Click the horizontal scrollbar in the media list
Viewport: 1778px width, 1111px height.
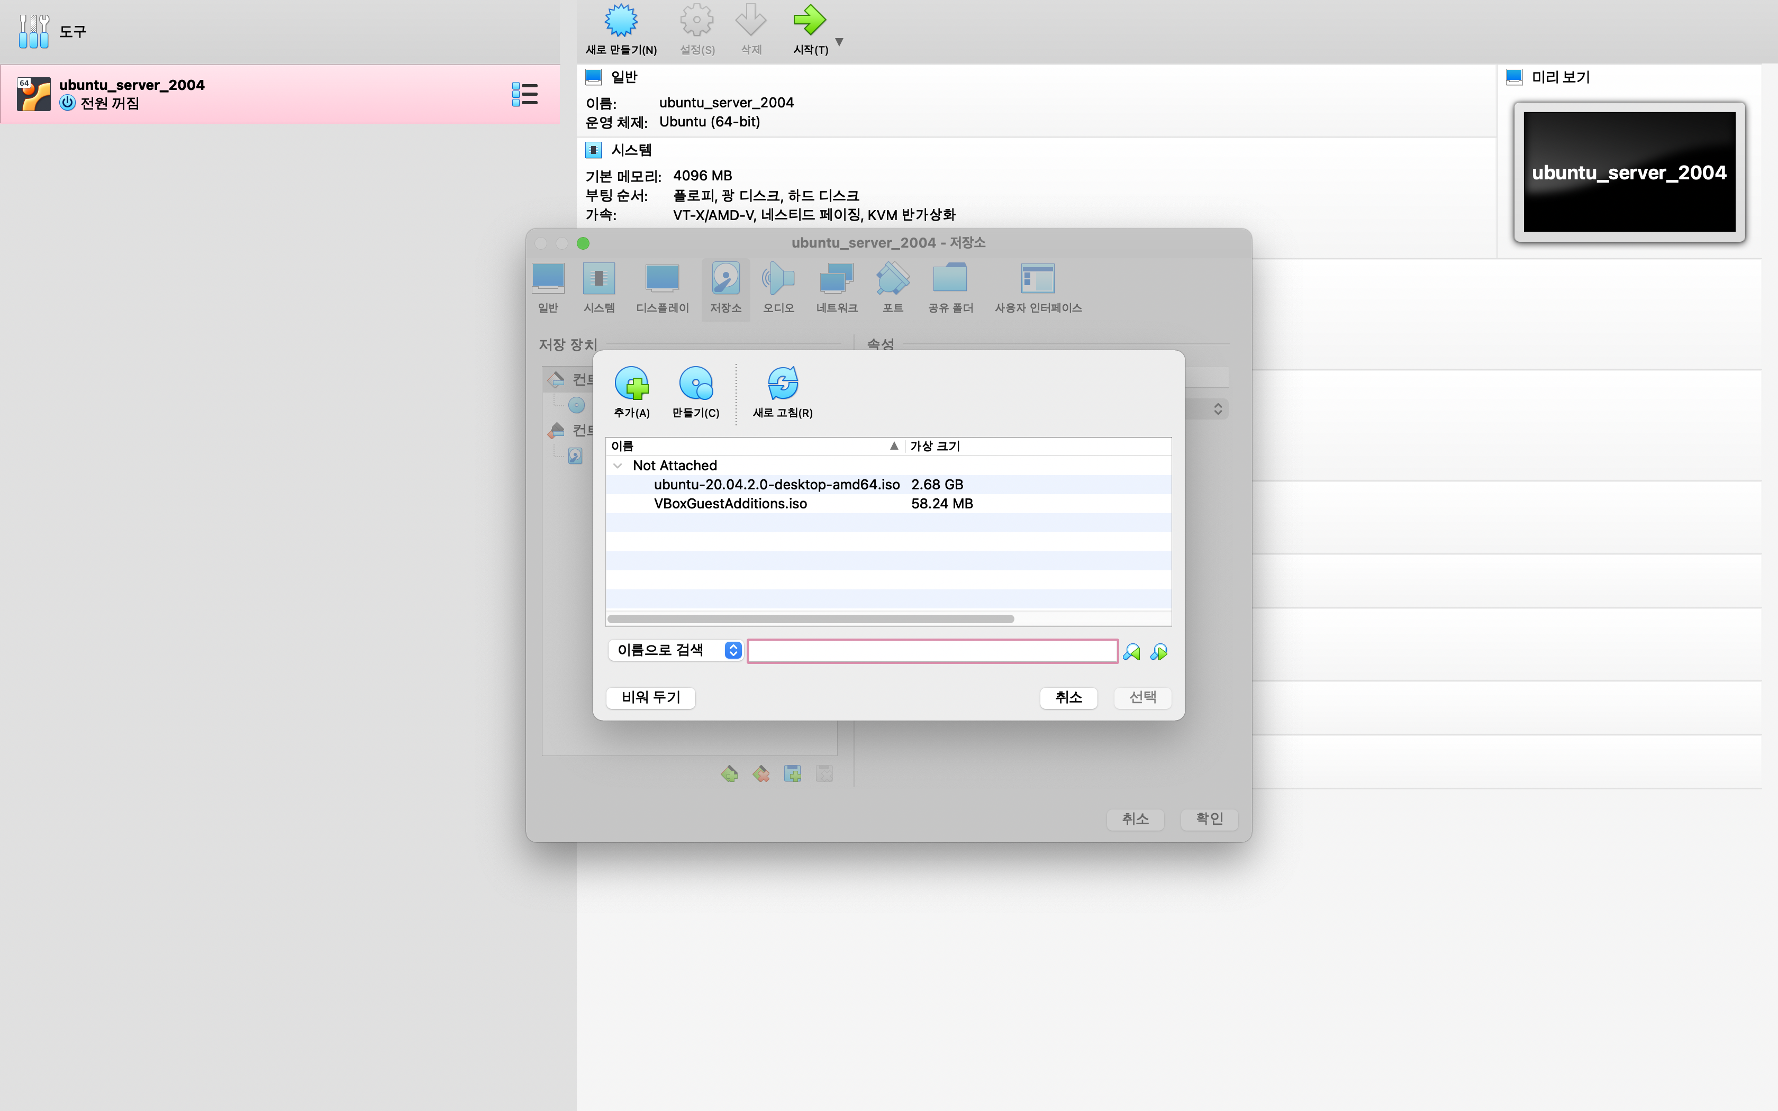(x=810, y=618)
